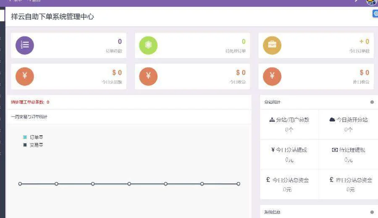Click the yen icon for 昨日收益
The width and height of the screenshot is (378, 218).
coord(272,76)
